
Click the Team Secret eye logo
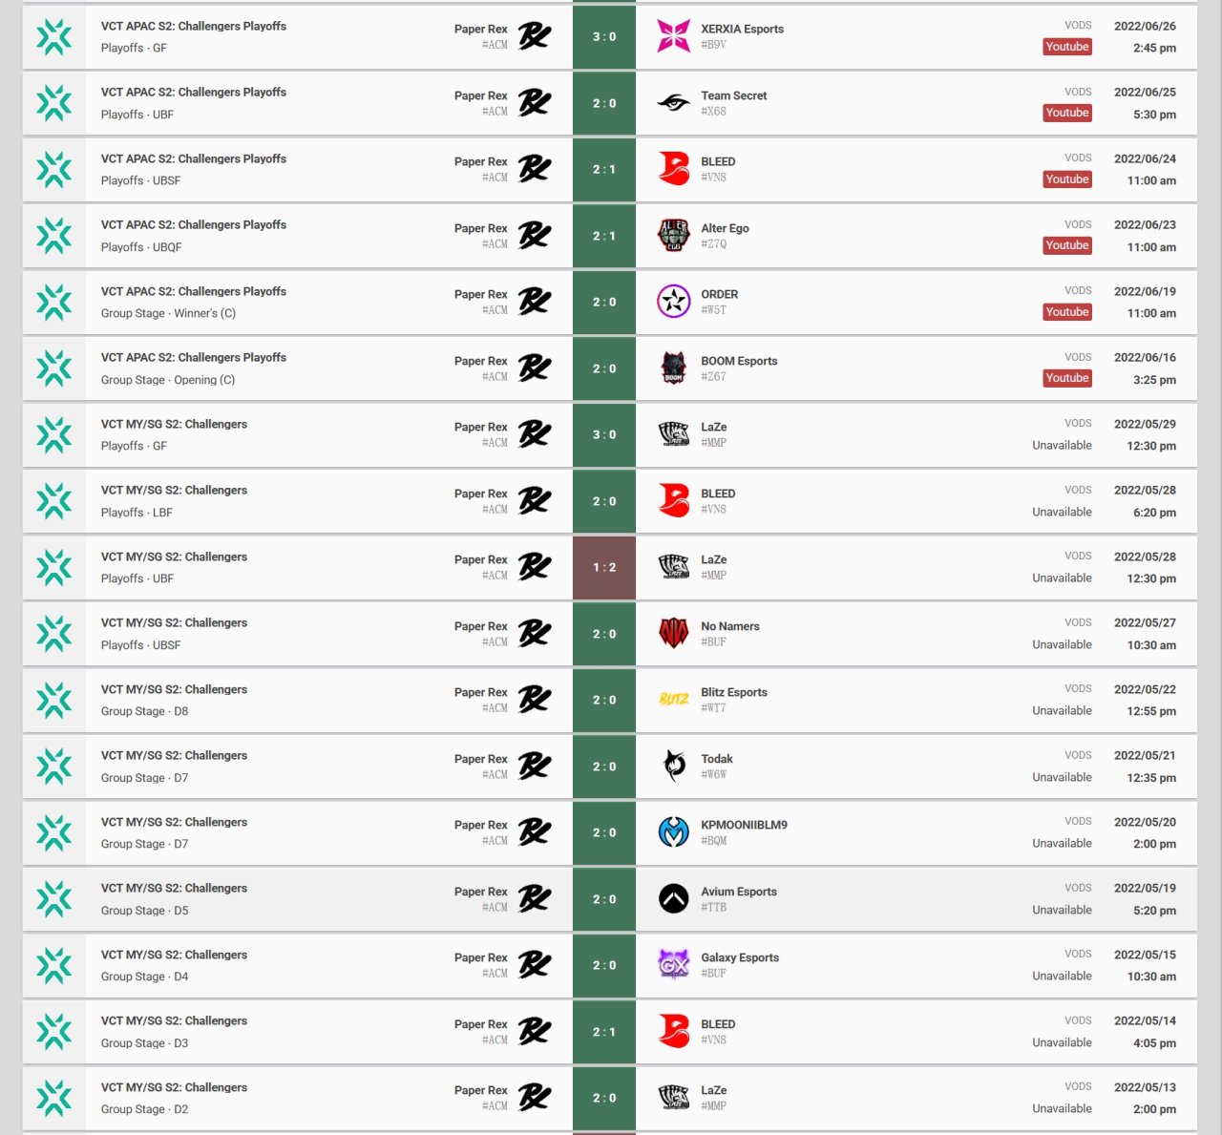pos(673,103)
